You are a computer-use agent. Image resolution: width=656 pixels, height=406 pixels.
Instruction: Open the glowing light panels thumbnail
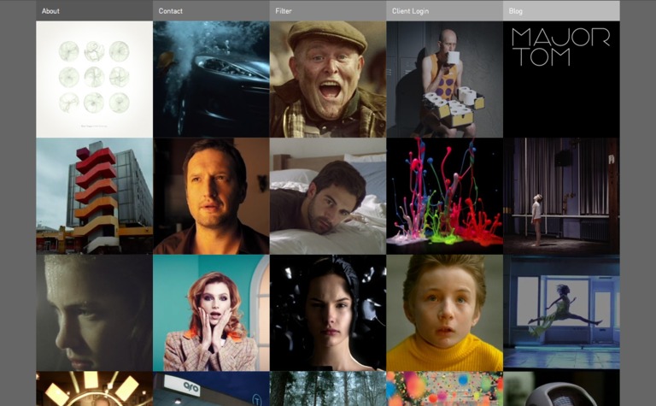[x=94, y=389]
